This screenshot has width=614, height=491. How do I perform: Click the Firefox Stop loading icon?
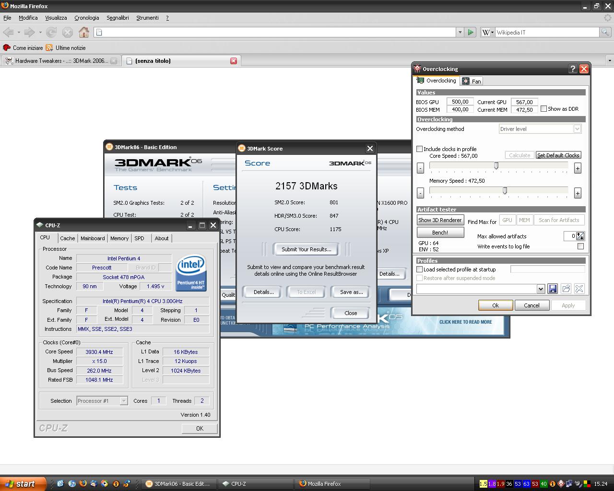68,32
